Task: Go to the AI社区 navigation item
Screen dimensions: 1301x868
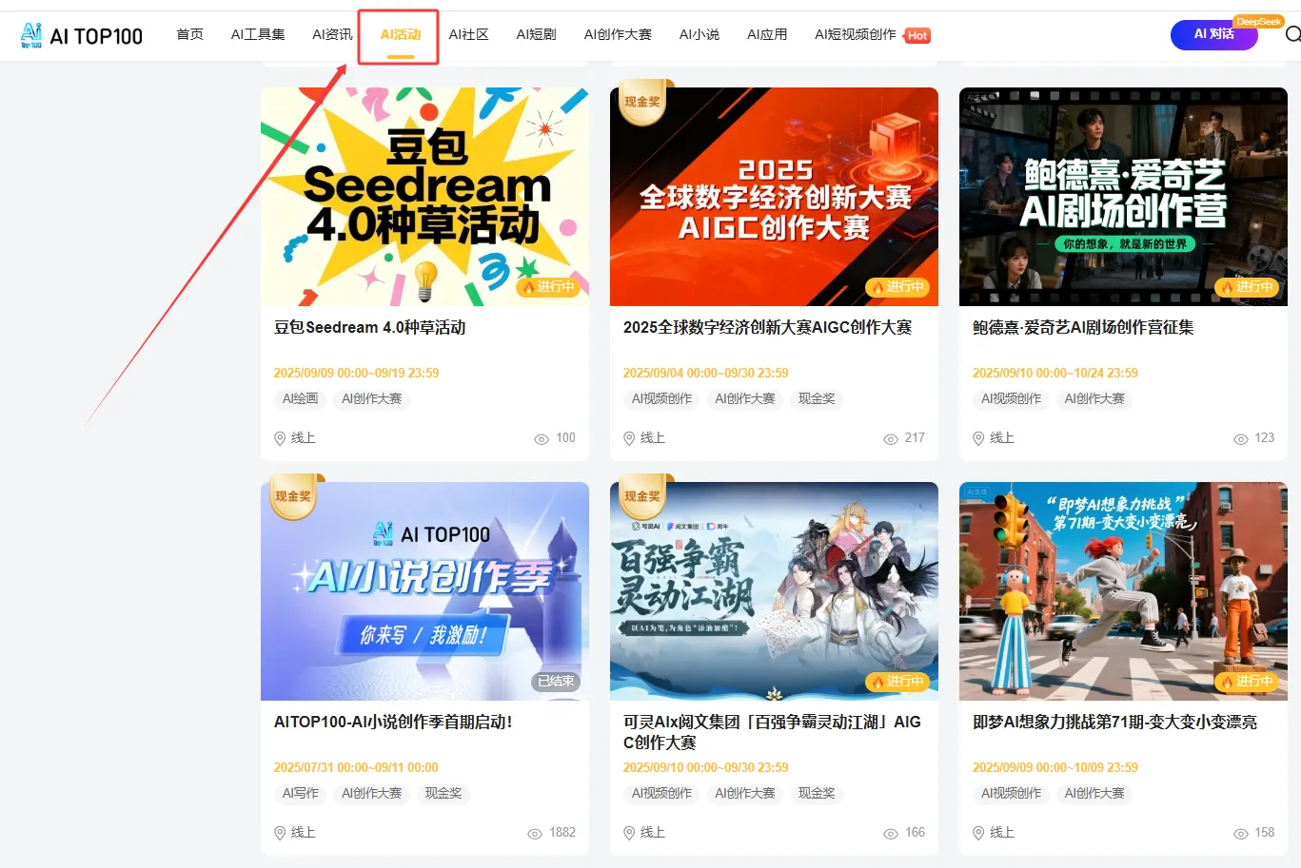Action: coord(468,34)
